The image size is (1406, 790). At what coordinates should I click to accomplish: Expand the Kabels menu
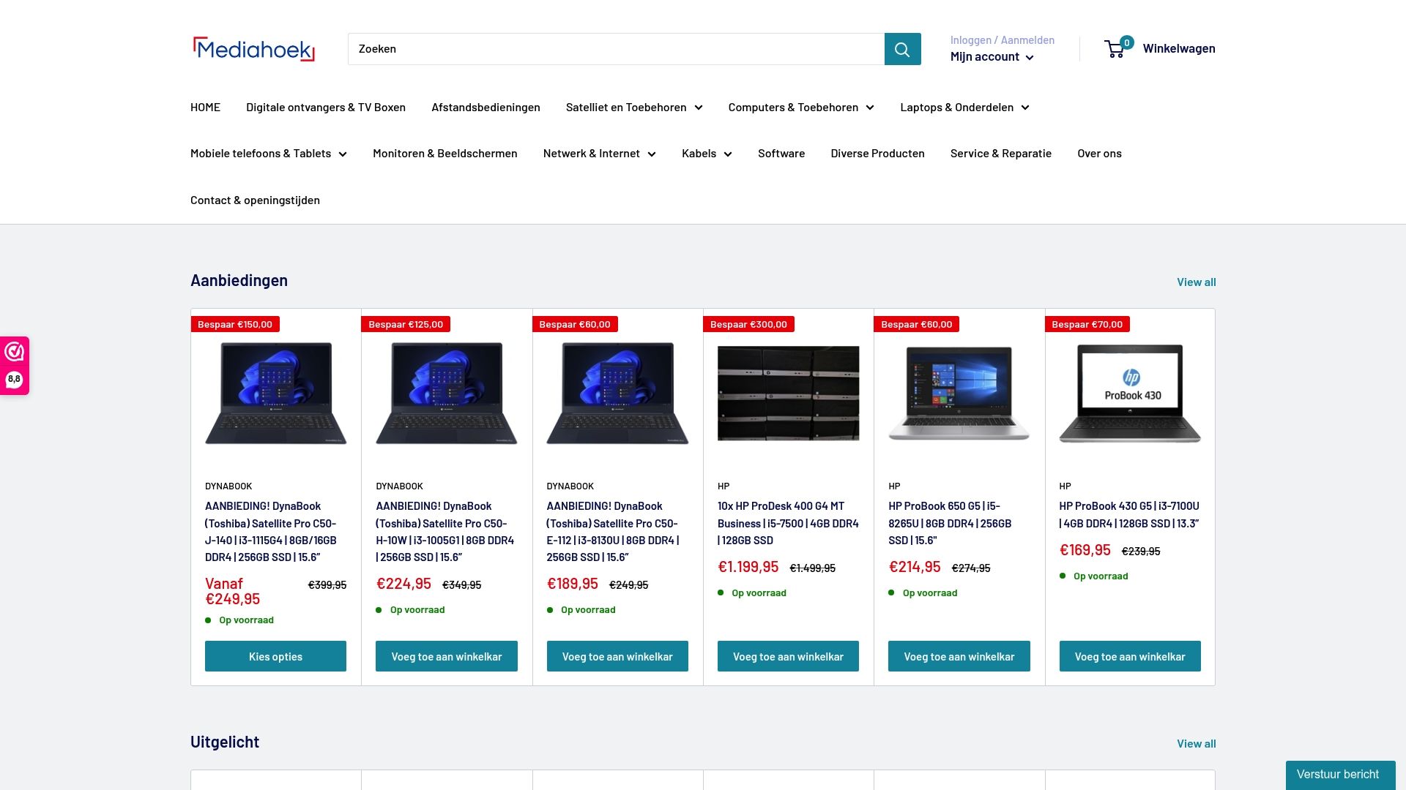(x=707, y=154)
